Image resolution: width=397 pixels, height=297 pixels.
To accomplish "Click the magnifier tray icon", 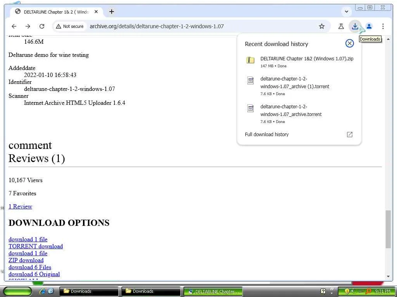I will tap(368, 291).
